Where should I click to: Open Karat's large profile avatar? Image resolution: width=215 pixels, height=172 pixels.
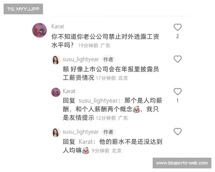(x=39, y=30)
